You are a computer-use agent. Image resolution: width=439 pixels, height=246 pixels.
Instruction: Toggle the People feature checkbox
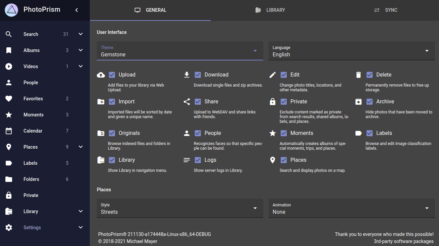pyautogui.click(x=198, y=133)
